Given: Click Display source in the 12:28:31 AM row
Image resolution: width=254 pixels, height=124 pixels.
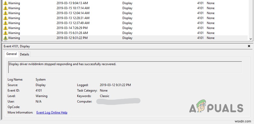Looking at the screenshot, I should pos(127,18).
